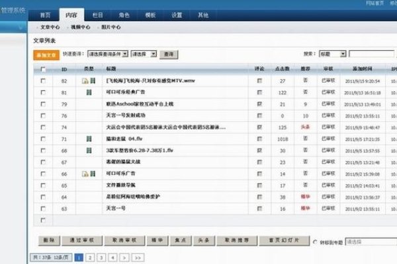Image resolution: width=397 pixels, height=264 pixels.
Task: Click the video film icon in row 81
Action: click(89, 92)
